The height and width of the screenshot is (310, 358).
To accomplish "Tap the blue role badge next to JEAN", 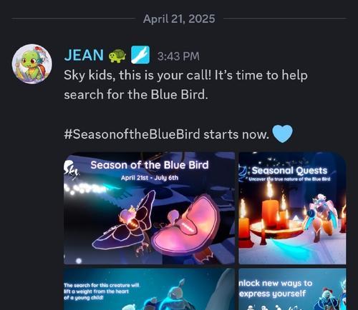I will (x=140, y=55).
